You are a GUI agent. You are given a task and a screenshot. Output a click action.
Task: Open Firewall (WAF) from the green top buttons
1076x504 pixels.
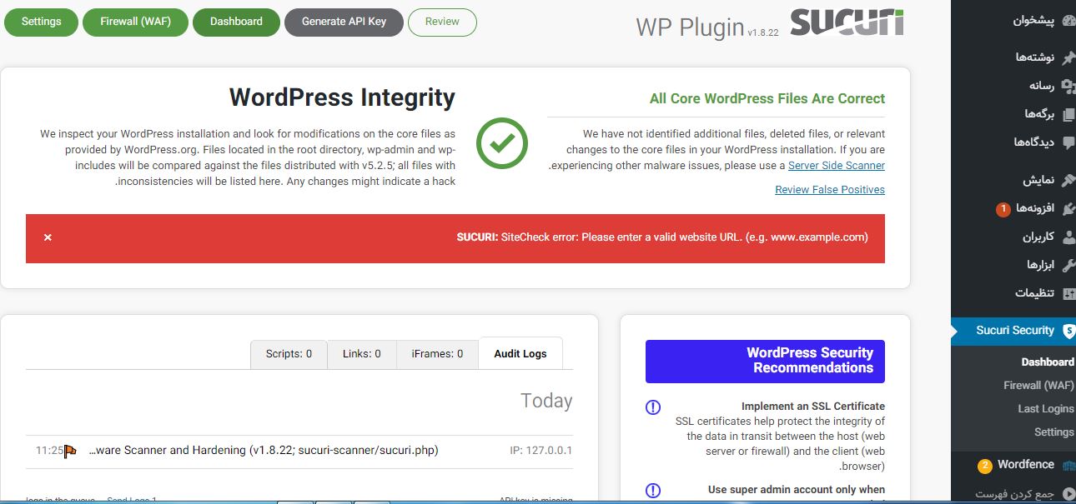click(x=135, y=22)
